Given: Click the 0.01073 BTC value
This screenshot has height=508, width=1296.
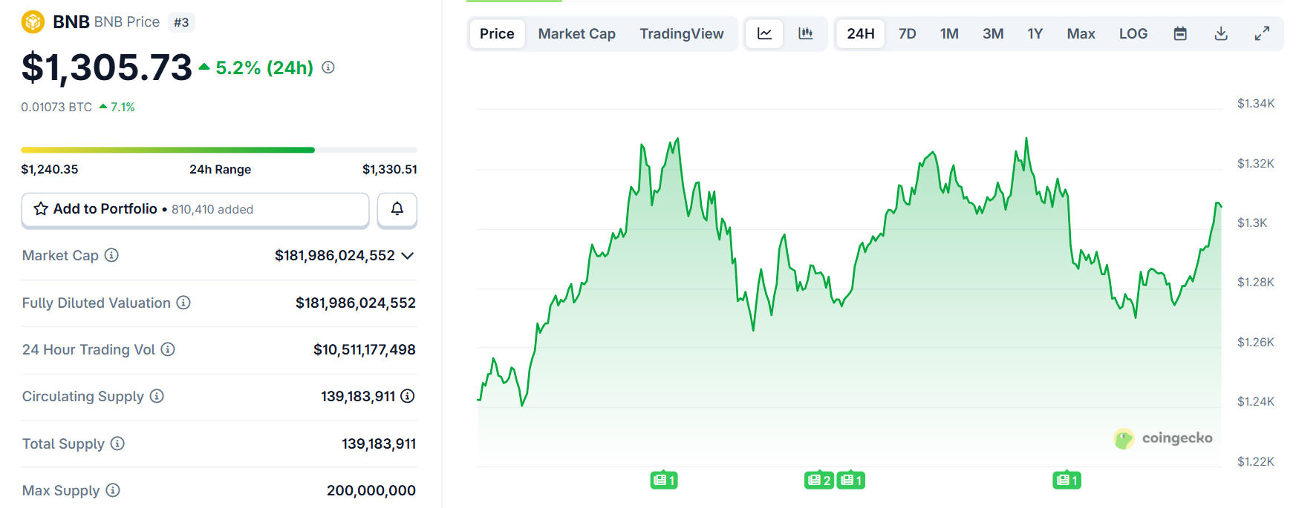Looking at the screenshot, I should pyautogui.click(x=56, y=107).
